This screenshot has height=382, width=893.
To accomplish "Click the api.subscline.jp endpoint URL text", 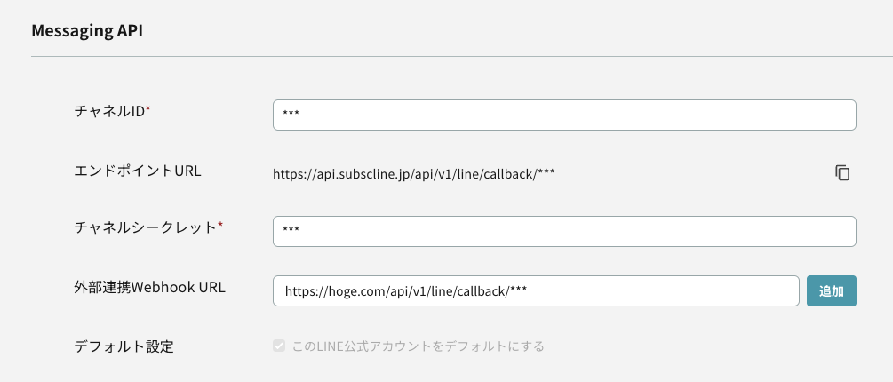I will pyautogui.click(x=414, y=173).
